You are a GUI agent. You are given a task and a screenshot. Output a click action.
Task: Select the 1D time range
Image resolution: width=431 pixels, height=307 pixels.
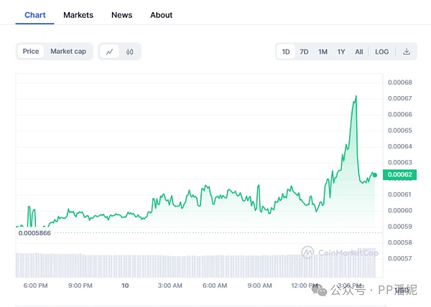(286, 52)
